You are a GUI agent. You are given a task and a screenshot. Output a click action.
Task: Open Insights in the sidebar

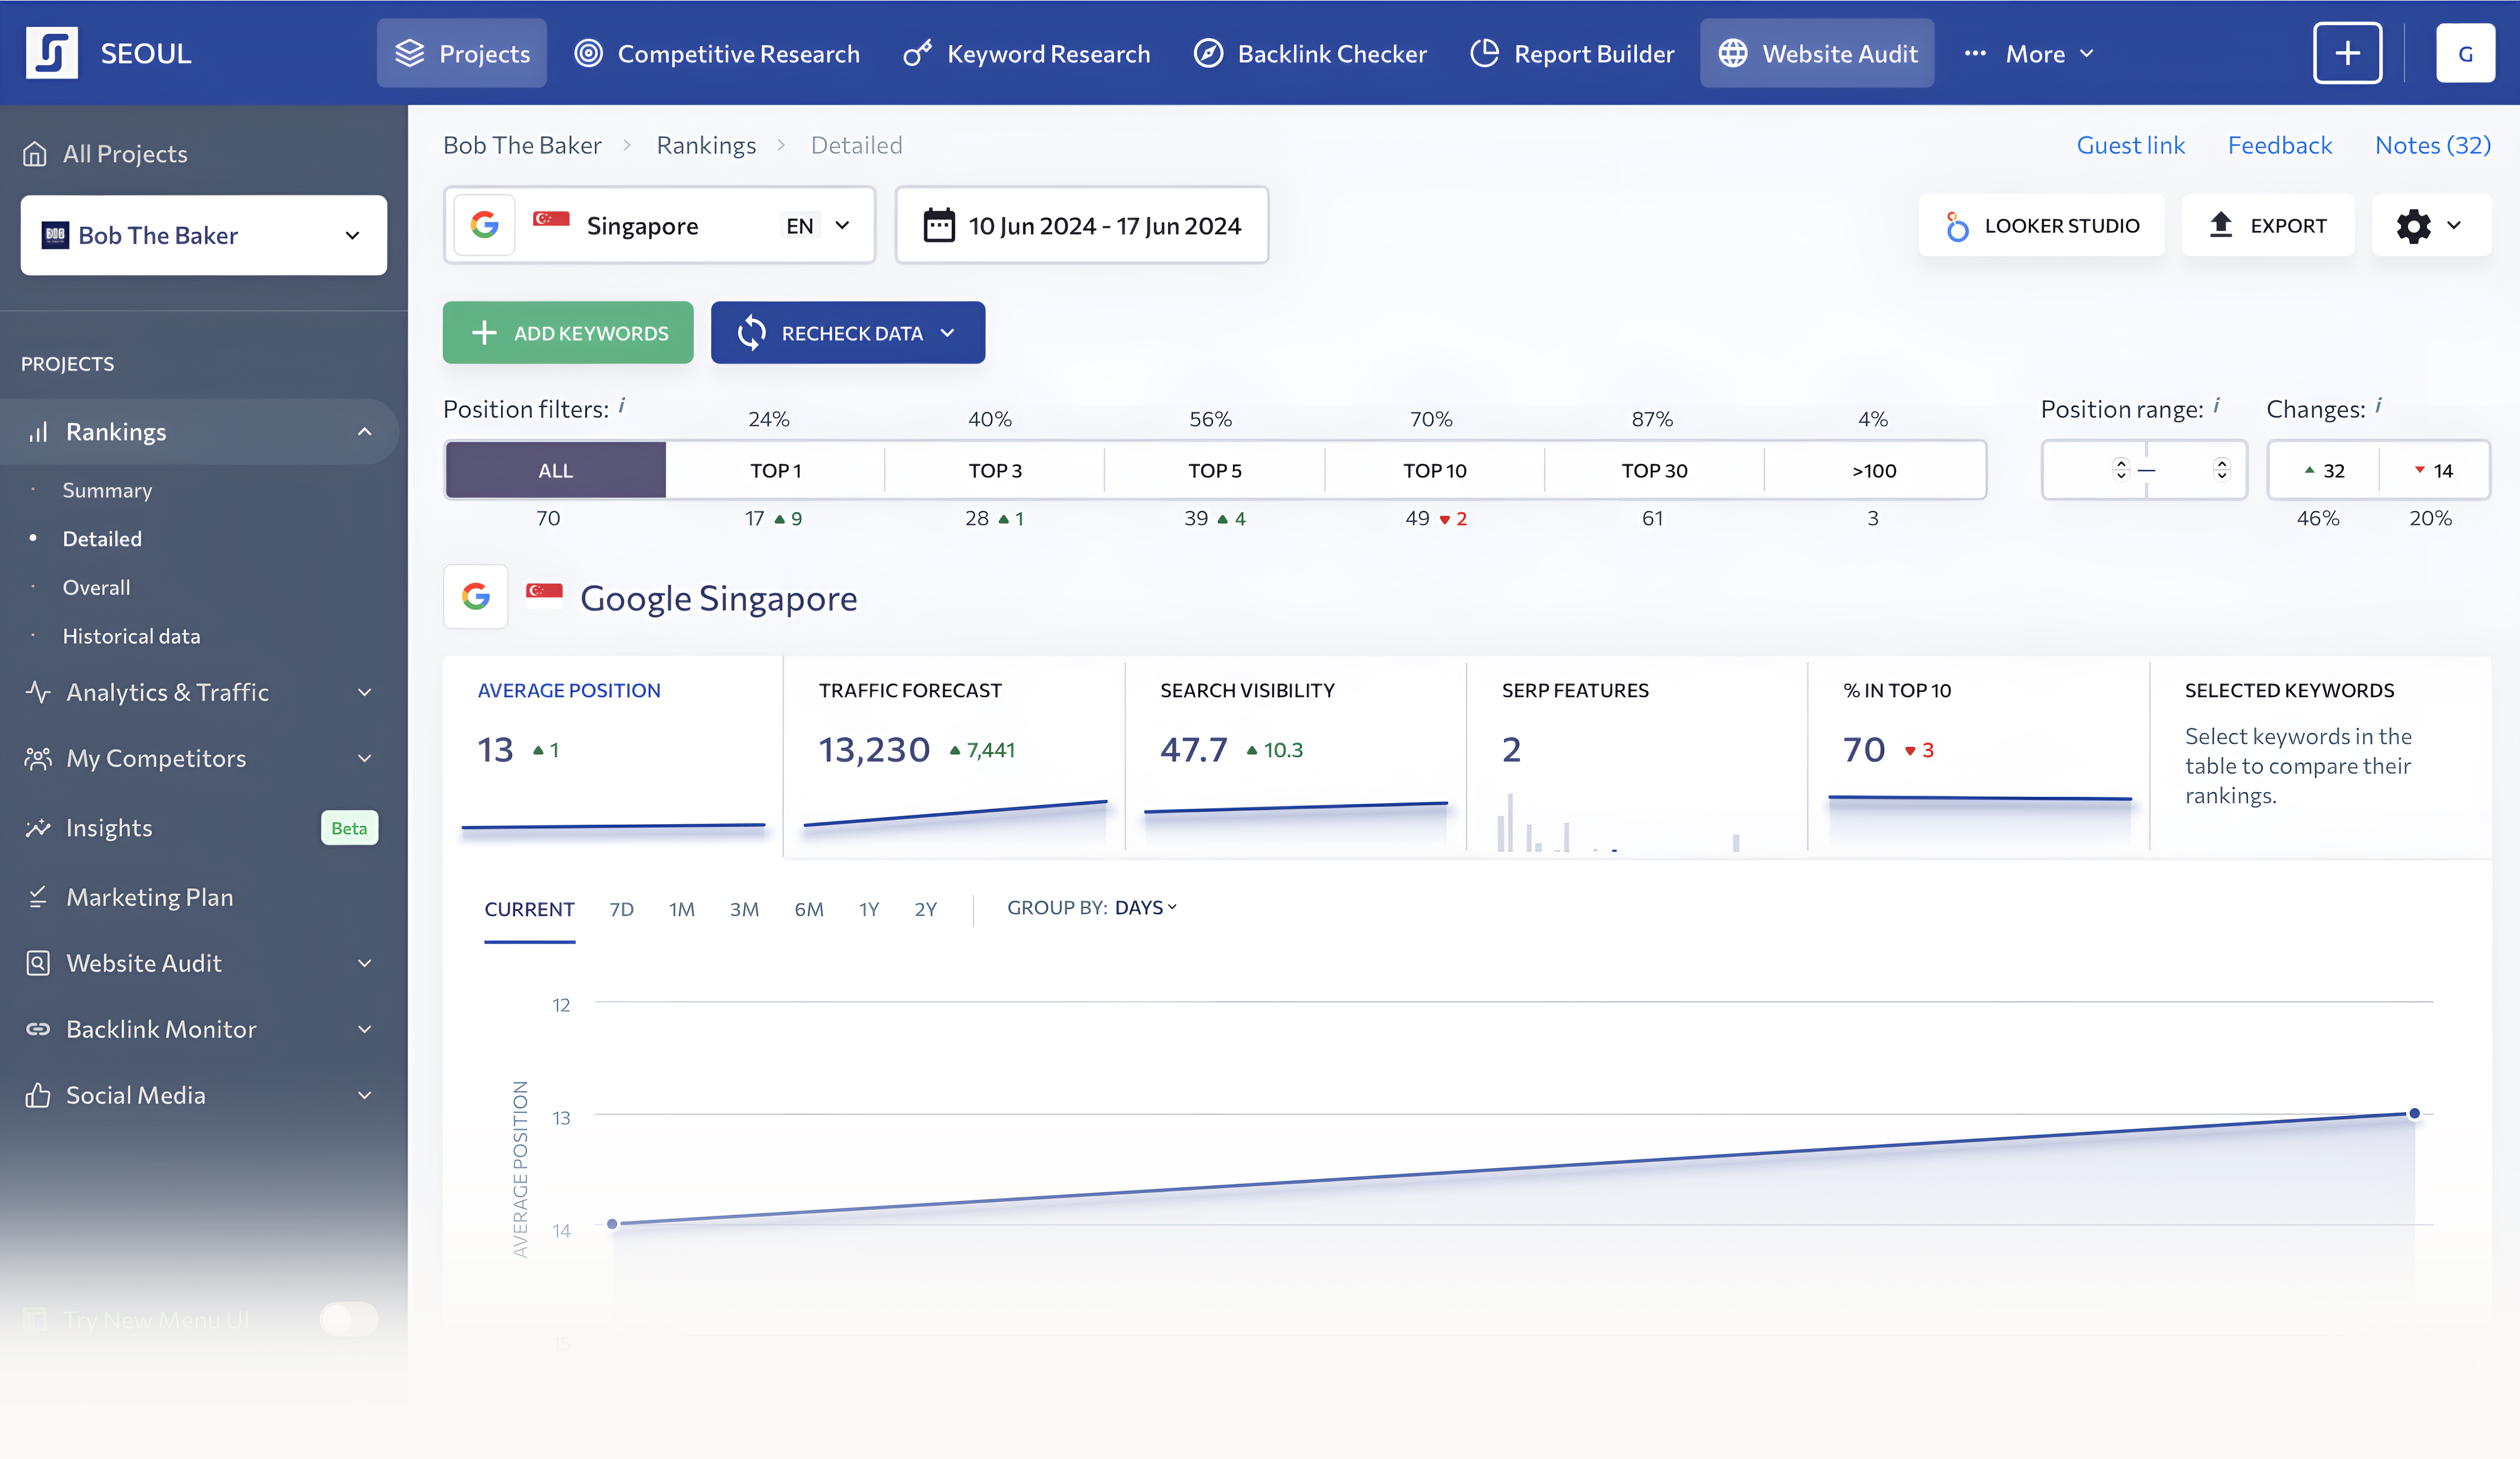[x=109, y=828]
